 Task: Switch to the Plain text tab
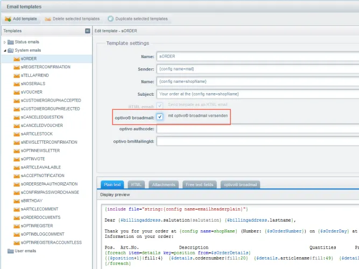coord(112,185)
